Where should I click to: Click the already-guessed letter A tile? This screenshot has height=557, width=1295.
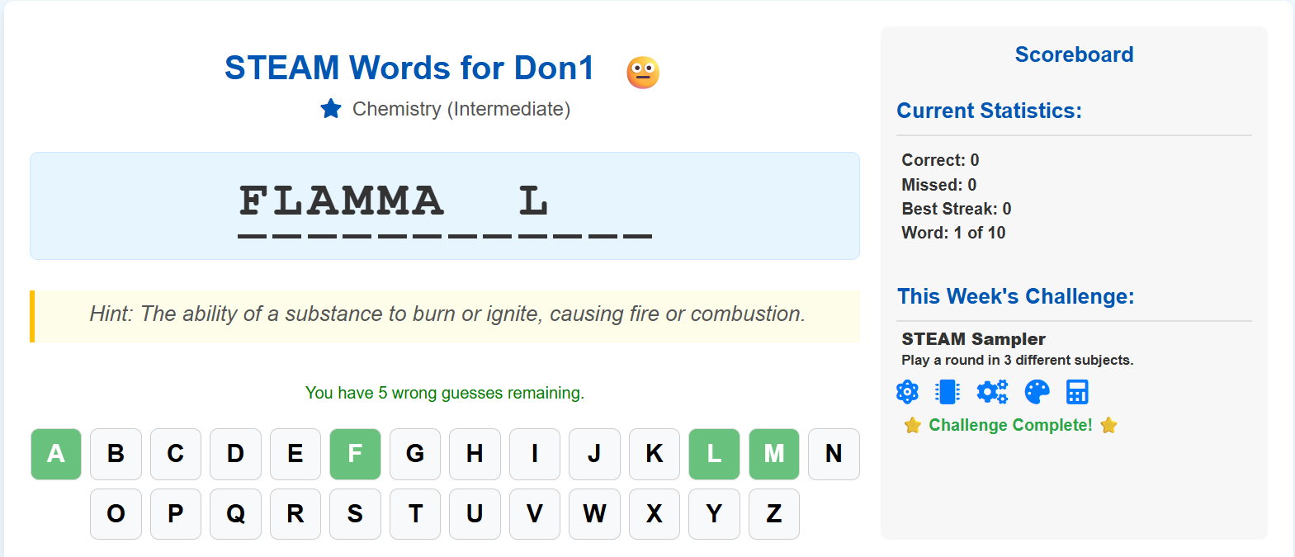click(56, 454)
